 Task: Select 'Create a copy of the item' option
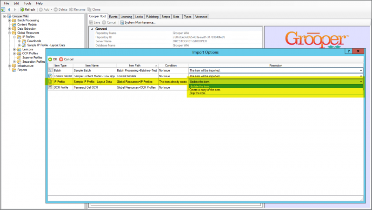pos(205,90)
